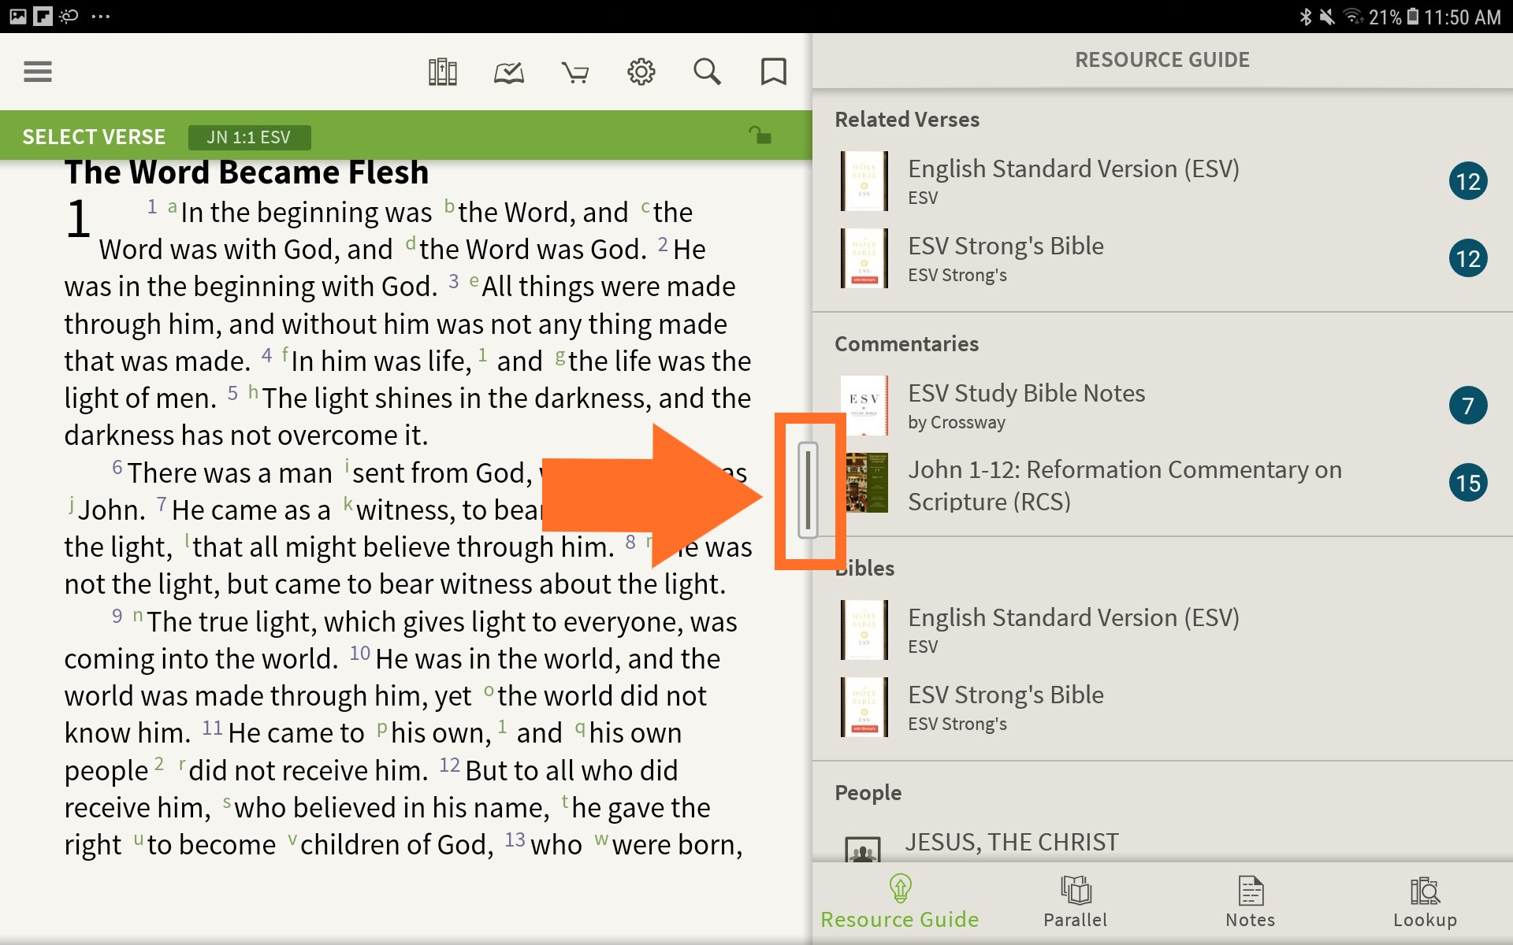Tap the SELECT VERSE label

[94, 137]
